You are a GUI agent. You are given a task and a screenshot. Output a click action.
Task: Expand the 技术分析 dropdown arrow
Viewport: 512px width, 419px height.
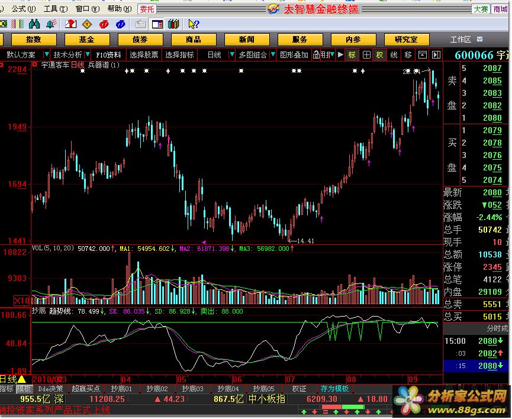click(87, 54)
